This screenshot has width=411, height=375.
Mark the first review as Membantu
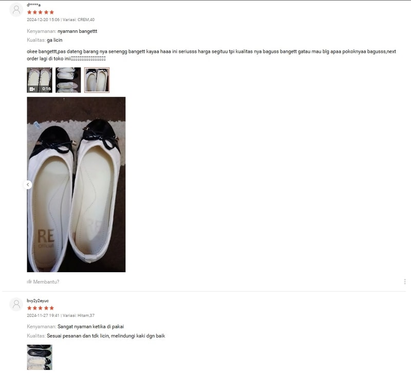(43, 282)
